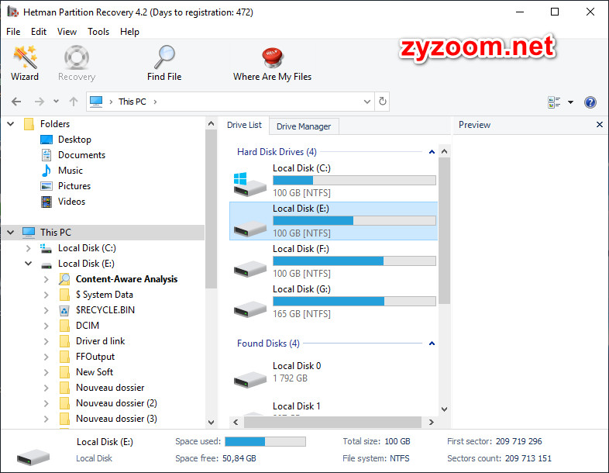The image size is (609, 473).
Task: Click This PC in address breadcrumb
Action: pyautogui.click(x=132, y=102)
